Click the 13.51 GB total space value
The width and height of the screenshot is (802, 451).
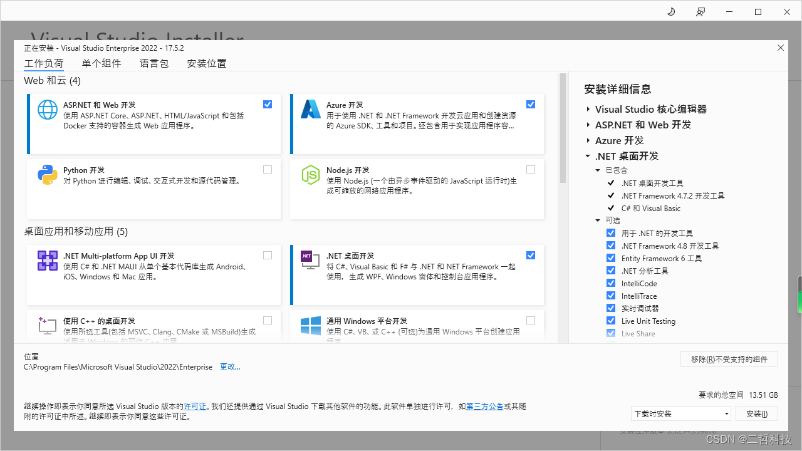tap(763, 395)
